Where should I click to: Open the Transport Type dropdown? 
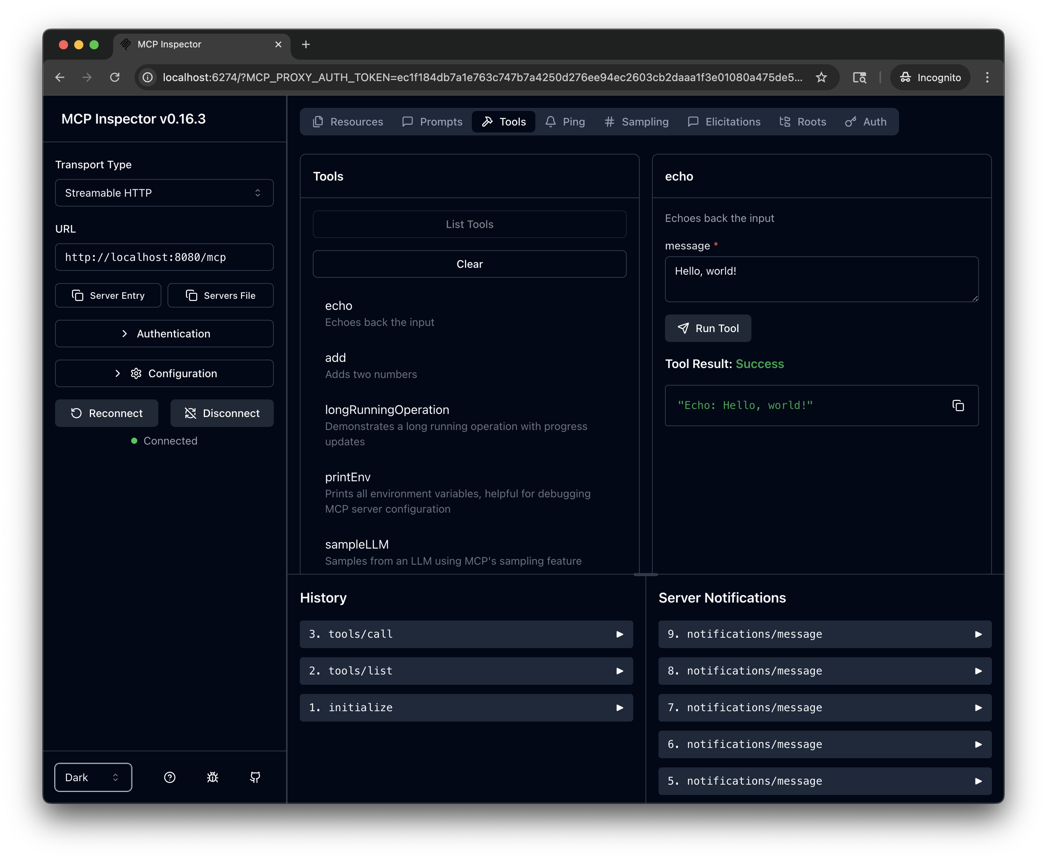tap(164, 193)
